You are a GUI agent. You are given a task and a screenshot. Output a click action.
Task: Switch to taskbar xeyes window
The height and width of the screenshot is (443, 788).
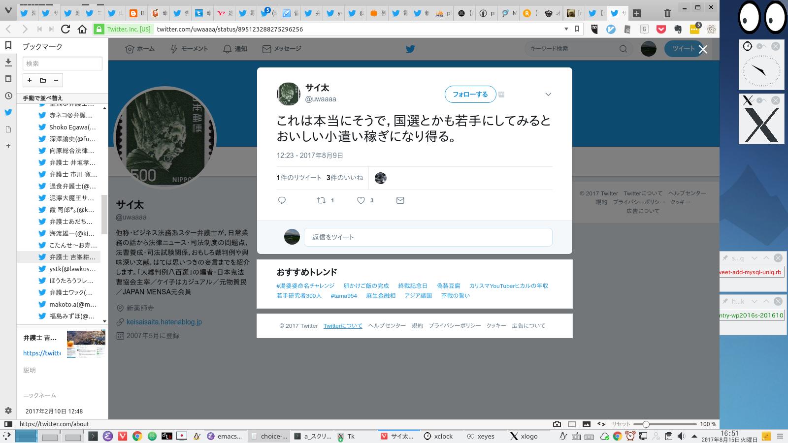pyautogui.click(x=480, y=436)
